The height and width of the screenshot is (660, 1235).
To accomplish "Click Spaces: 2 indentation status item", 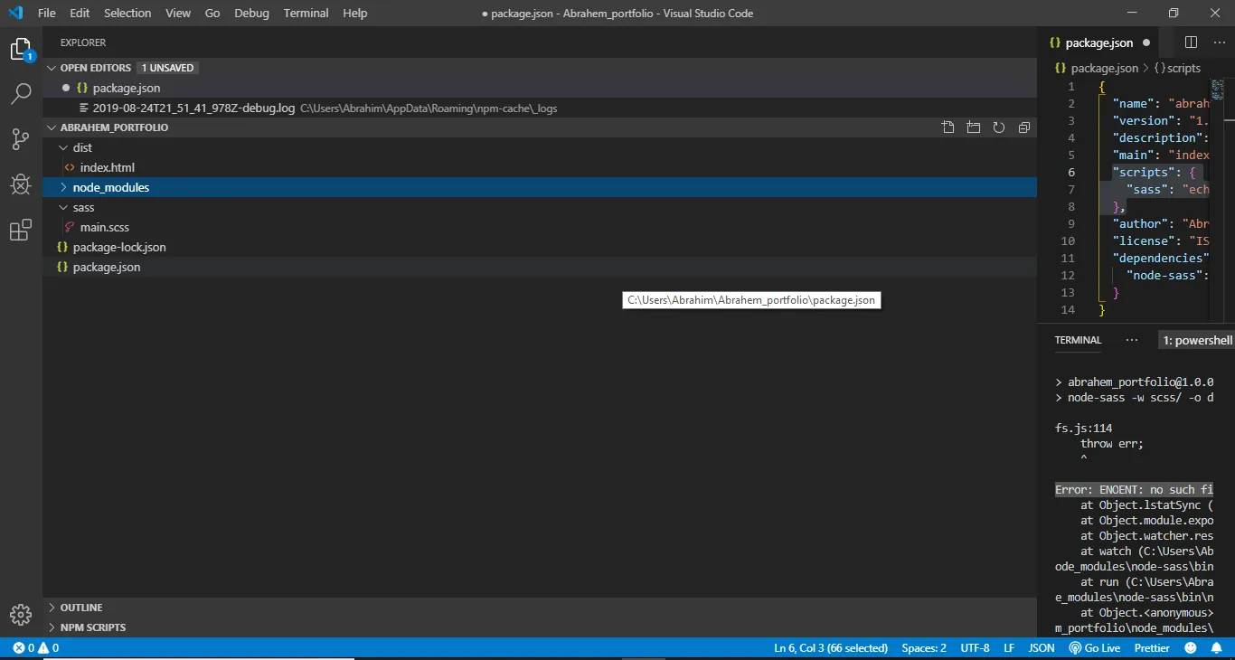I will click(924, 648).
